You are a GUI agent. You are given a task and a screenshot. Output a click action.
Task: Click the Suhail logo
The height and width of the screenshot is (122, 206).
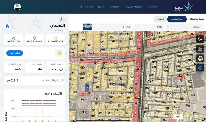(x=183, y=7)
